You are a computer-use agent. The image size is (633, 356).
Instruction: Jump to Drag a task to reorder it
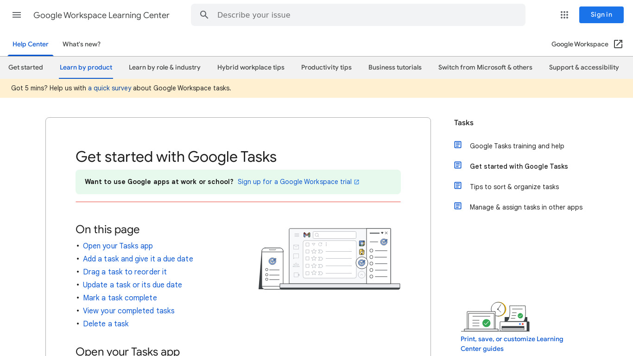125,272
